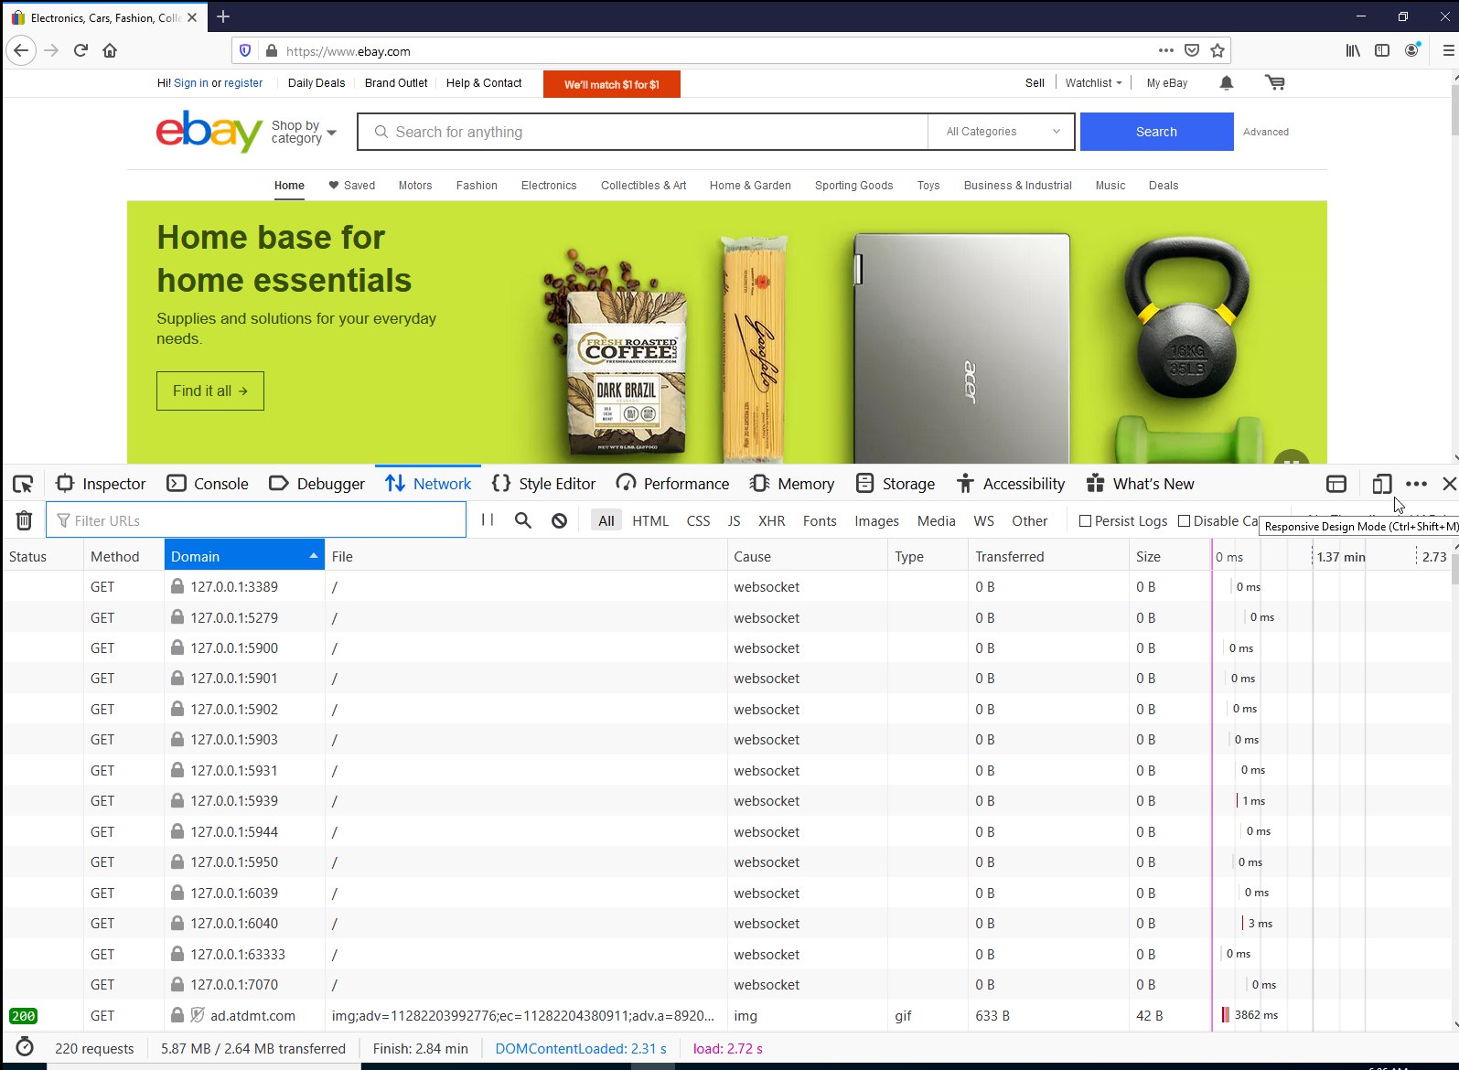Expand the Watchlist dropdown

[x=1093, y=83]
